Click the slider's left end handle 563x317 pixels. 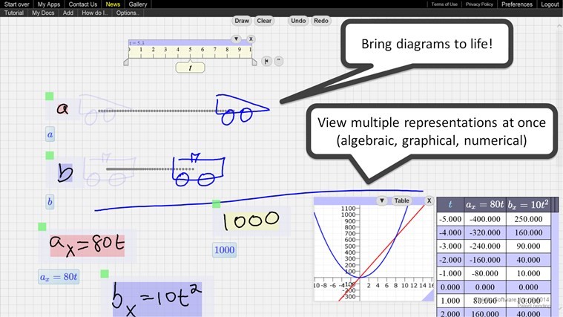pyautogui.click(x=126, y=63)
